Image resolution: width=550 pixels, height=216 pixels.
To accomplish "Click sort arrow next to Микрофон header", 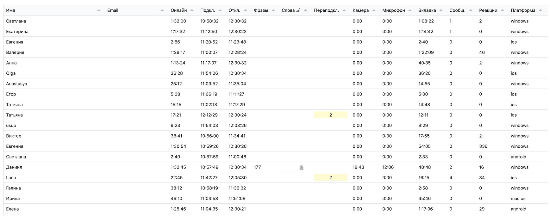I will pos(410,10).
